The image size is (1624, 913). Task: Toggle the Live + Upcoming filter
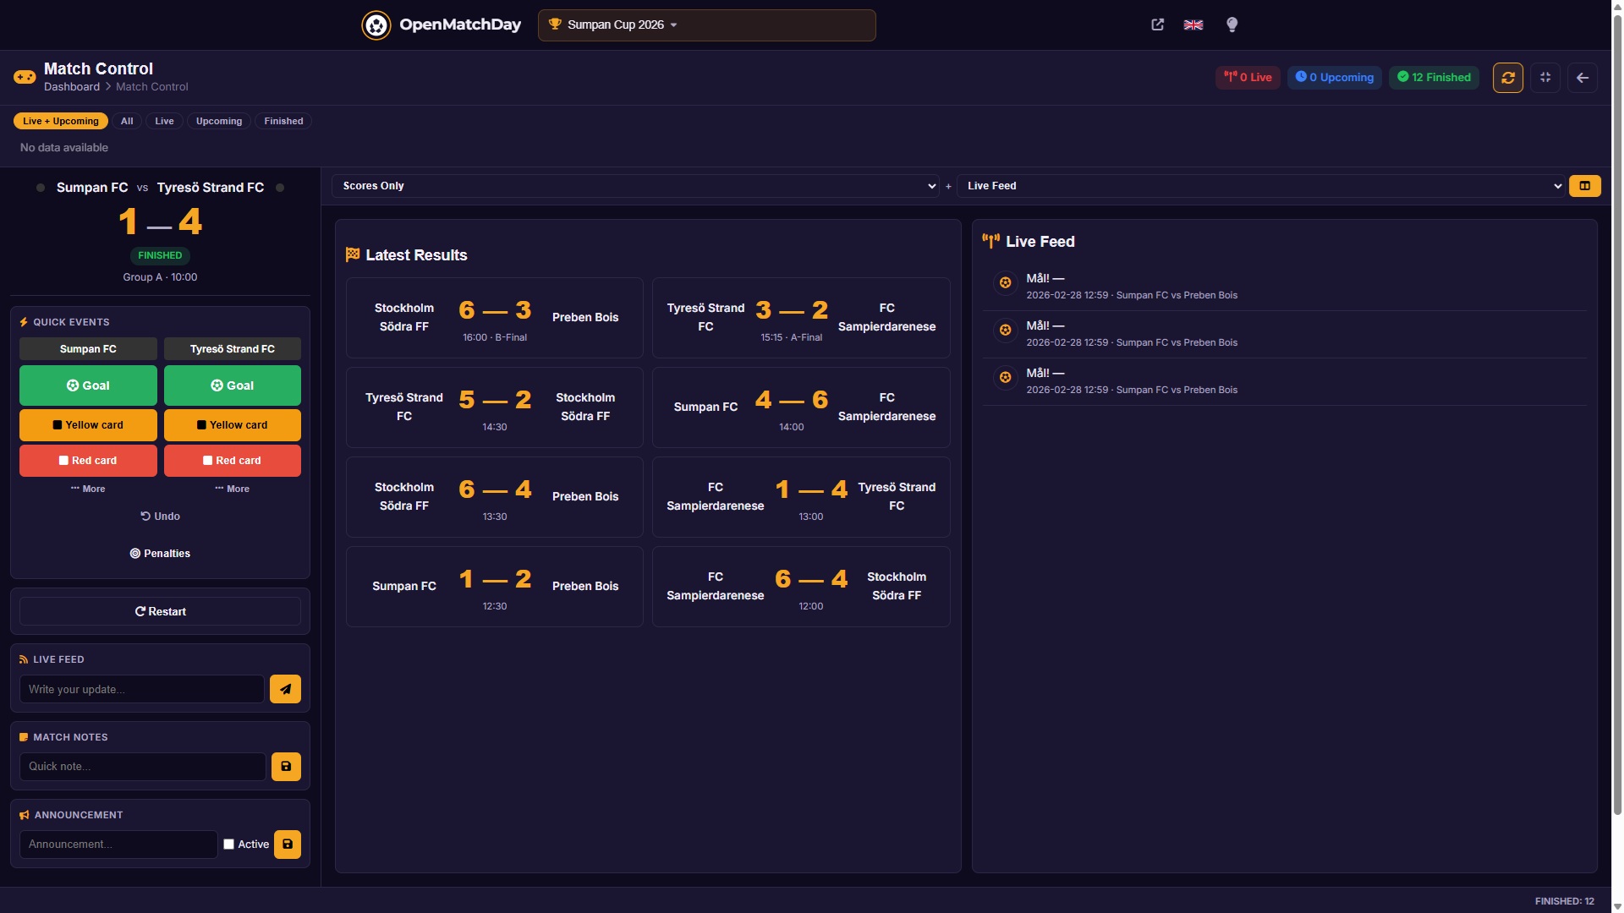[60, 121]
